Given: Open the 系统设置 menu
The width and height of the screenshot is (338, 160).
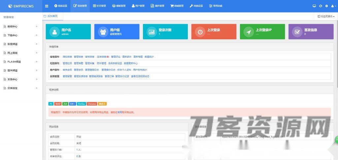Looking at the screenshot, I should (x=61, y=6).
